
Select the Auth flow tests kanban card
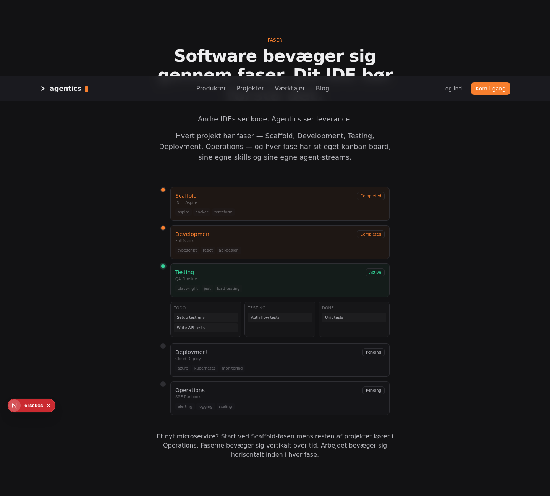pyautogui.click(x=280, y=318)
